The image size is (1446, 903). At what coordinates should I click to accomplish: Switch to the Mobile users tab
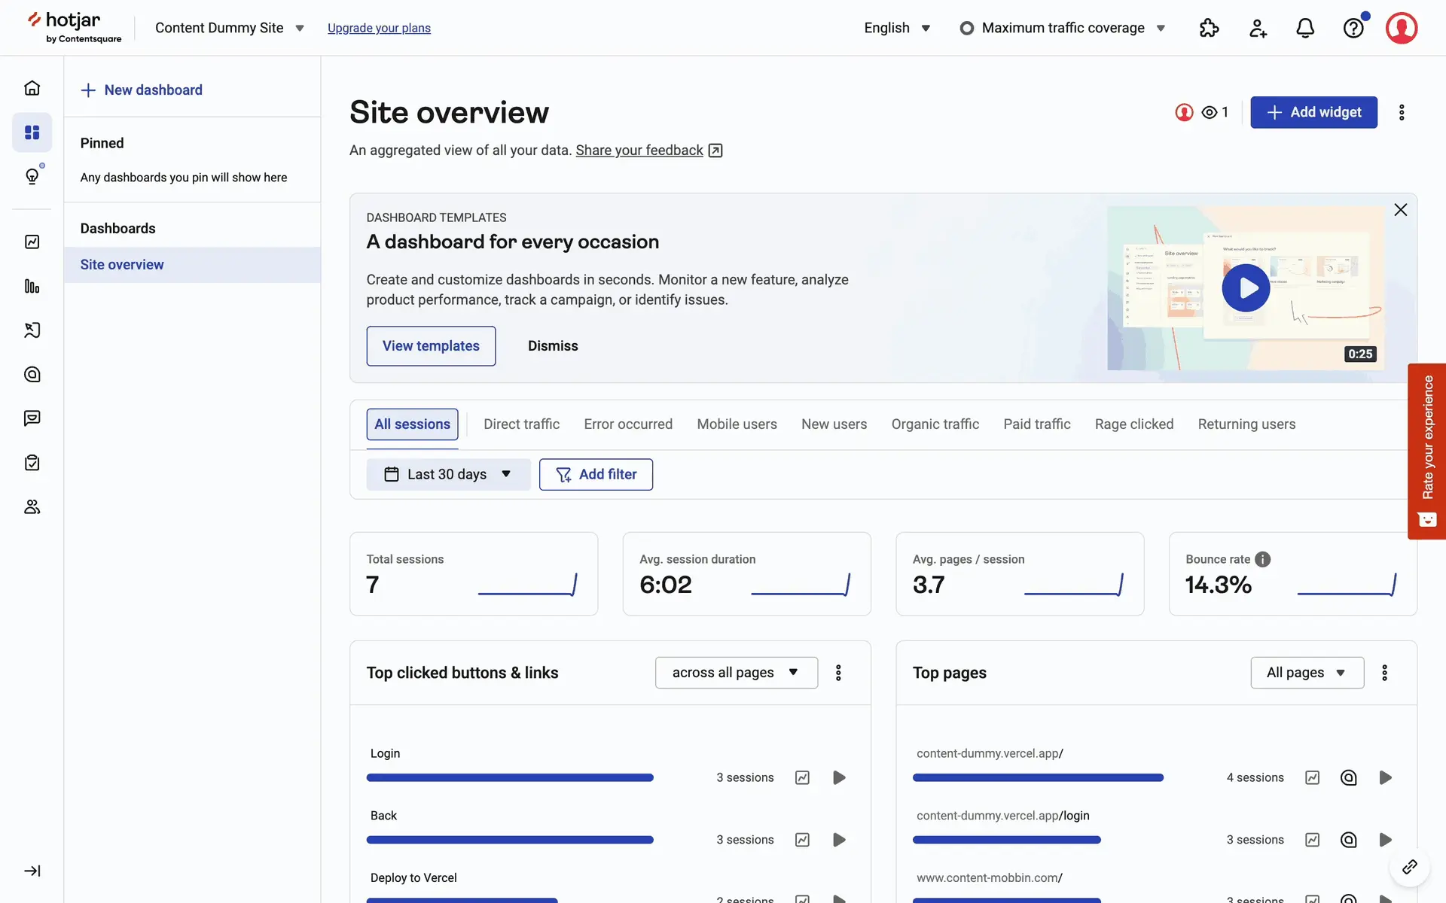pyautogui.click(x=737, y=424)
